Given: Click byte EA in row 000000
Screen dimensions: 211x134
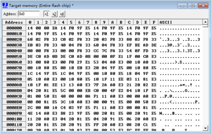Looking at the screenshot, I should (55, 28).
